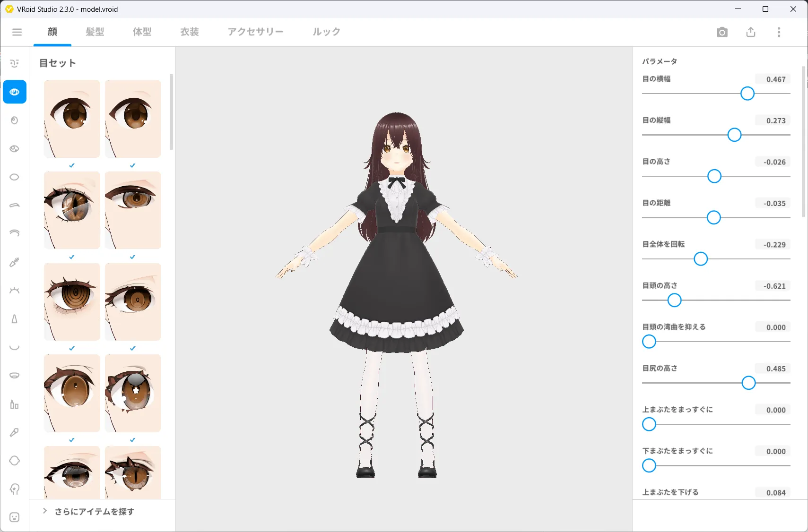808x532 pixels.
Task: Edit the 目全体を回転 value field -0.229
Action: click(x=772, y=245)
